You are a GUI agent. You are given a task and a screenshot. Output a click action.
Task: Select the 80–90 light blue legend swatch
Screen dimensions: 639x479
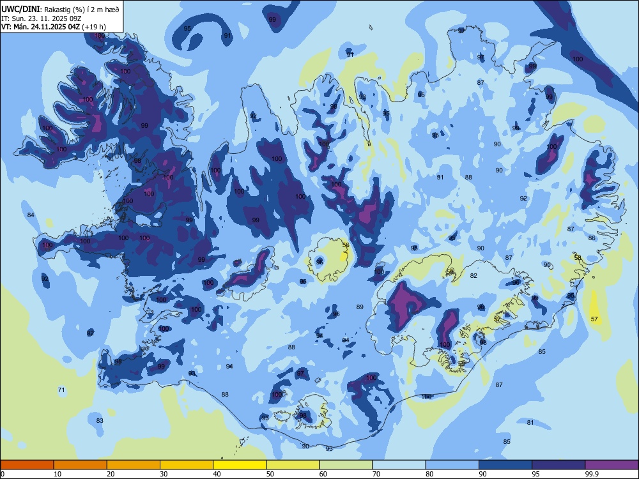click(x=452, y=465)
